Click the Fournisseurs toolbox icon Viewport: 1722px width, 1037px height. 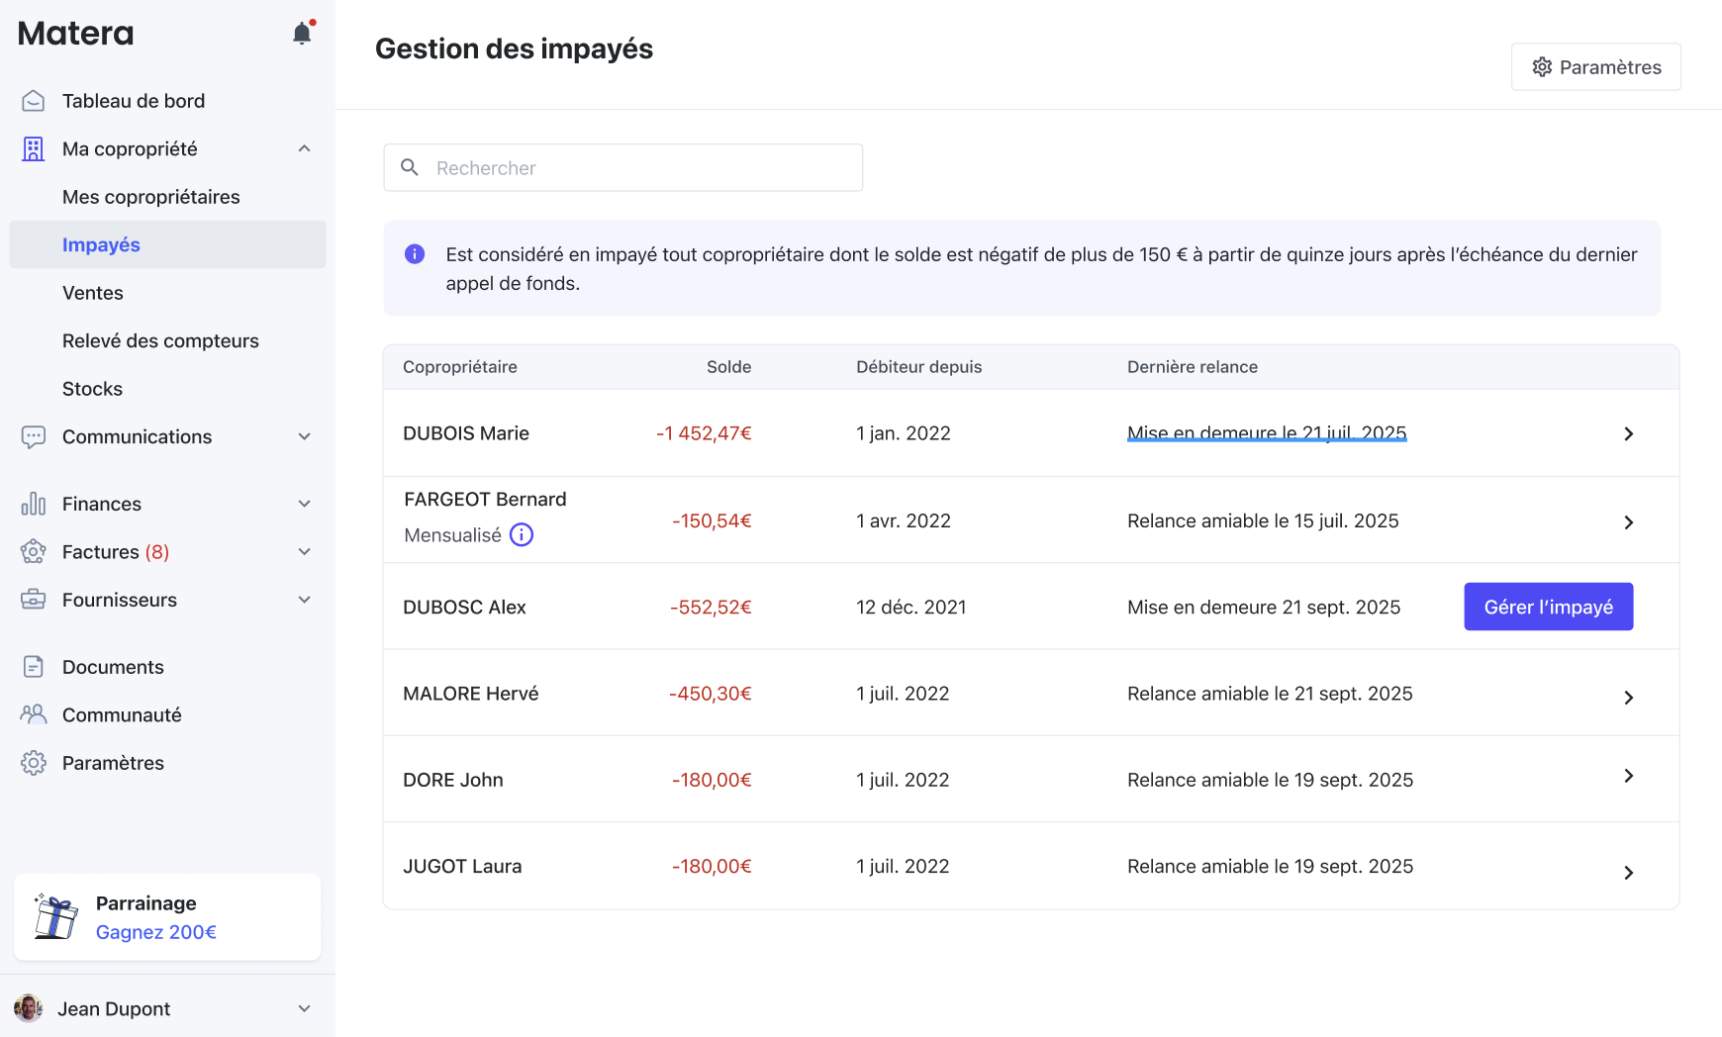point(34,600)
